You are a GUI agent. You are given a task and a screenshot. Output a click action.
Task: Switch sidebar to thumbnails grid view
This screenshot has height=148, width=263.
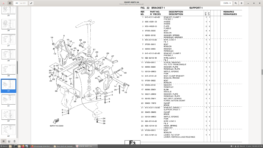(4, 141)
